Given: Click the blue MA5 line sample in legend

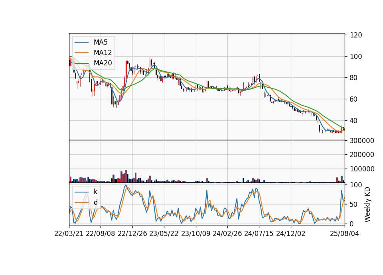Looking at the screenshot, I should pos(81,42).
